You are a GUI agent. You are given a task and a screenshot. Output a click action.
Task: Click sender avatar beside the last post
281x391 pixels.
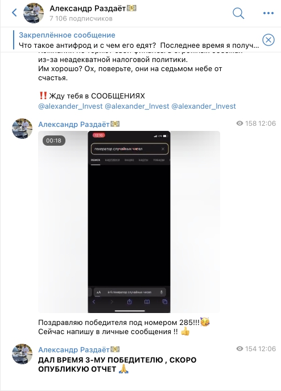[x=22, y=354]
